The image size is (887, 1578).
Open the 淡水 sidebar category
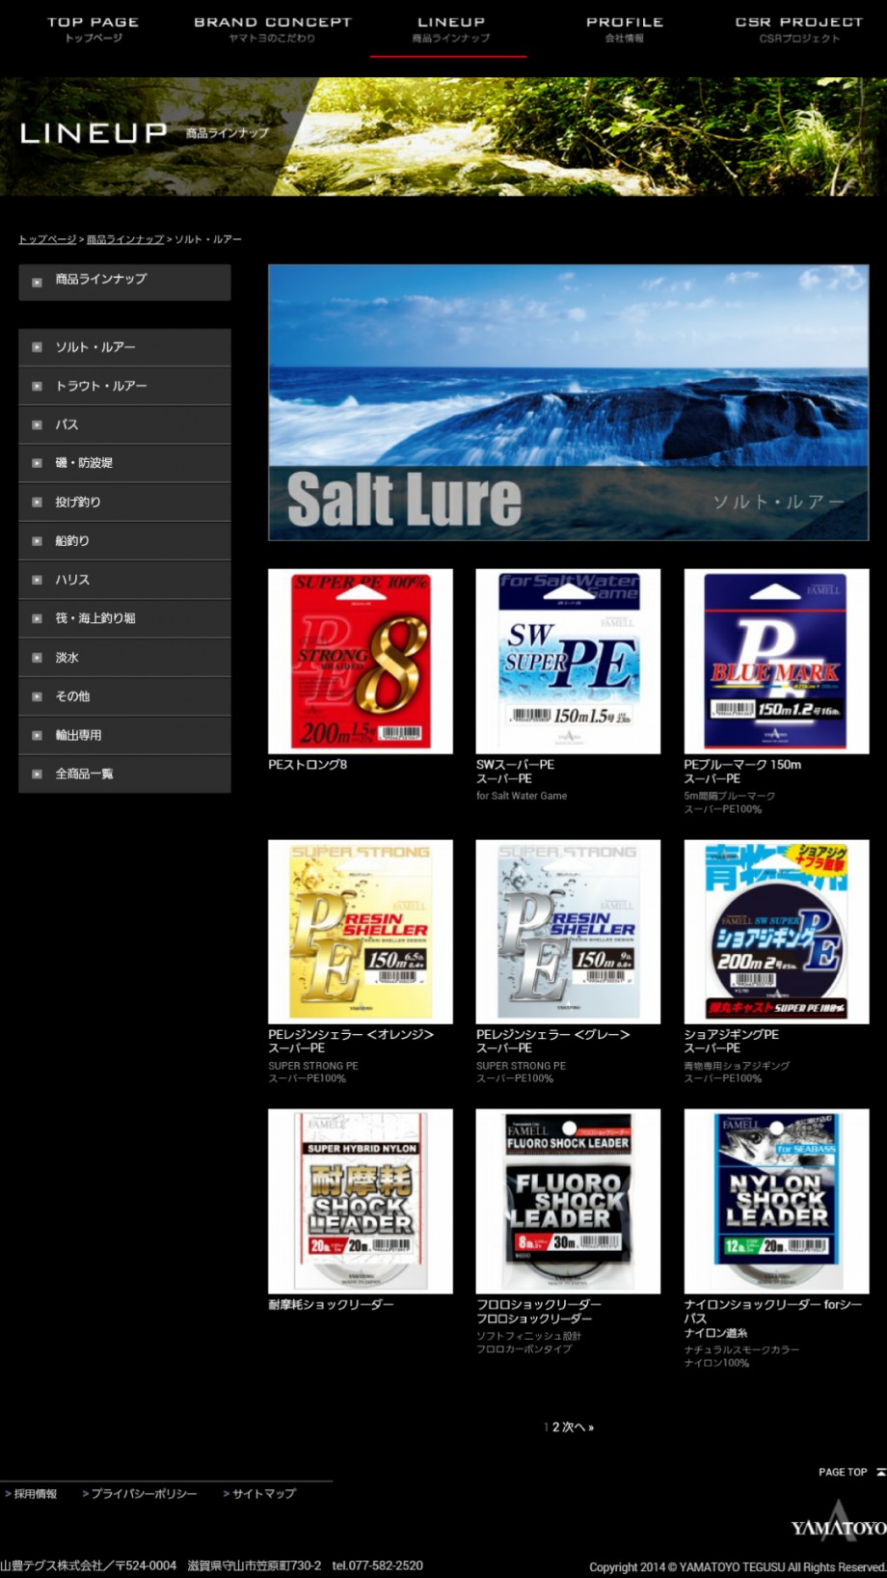[x=124, y=657]
